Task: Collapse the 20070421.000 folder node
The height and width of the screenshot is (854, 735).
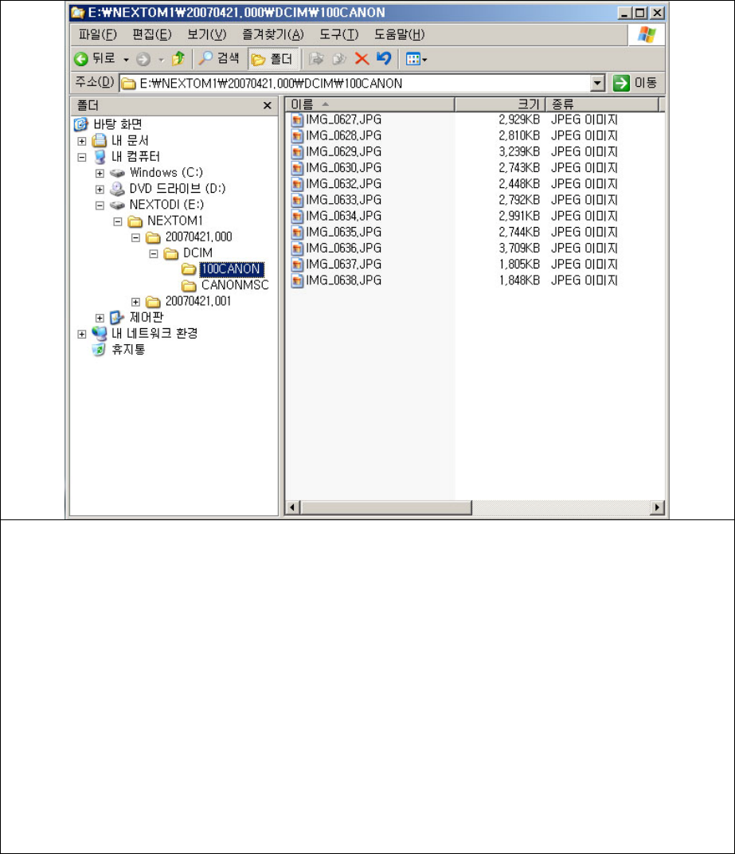Action: (135, 237)
